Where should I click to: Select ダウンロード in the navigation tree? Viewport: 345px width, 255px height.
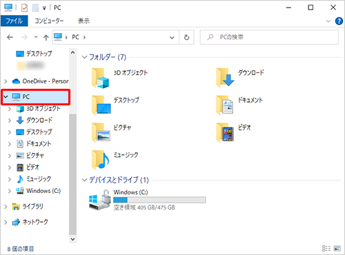34,120
